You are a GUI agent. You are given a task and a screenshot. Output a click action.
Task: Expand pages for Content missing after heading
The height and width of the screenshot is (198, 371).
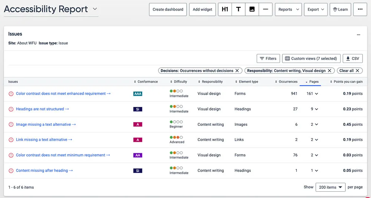tap(316, 170)
